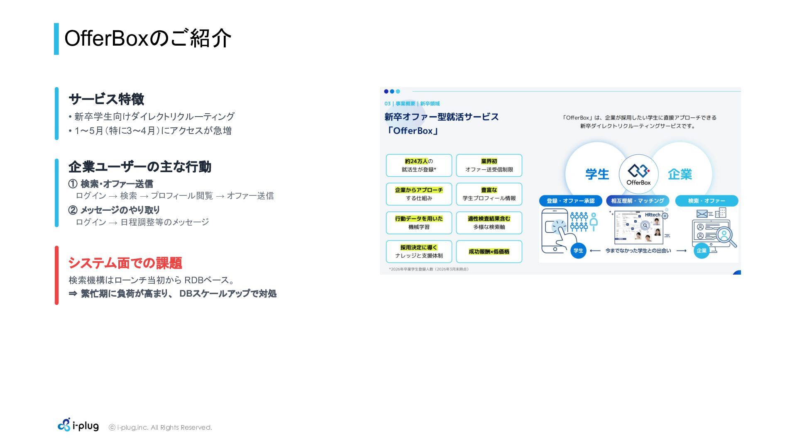Select the 相互理解・マッチング pill label
The width and height of the screenshot is (797, 448).
[638, 201]
